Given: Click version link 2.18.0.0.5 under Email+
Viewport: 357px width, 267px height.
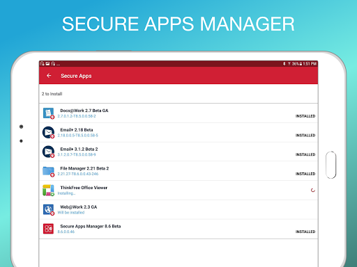Looking at the screenshot, I should pyautogui.click(x=78, y=136).
